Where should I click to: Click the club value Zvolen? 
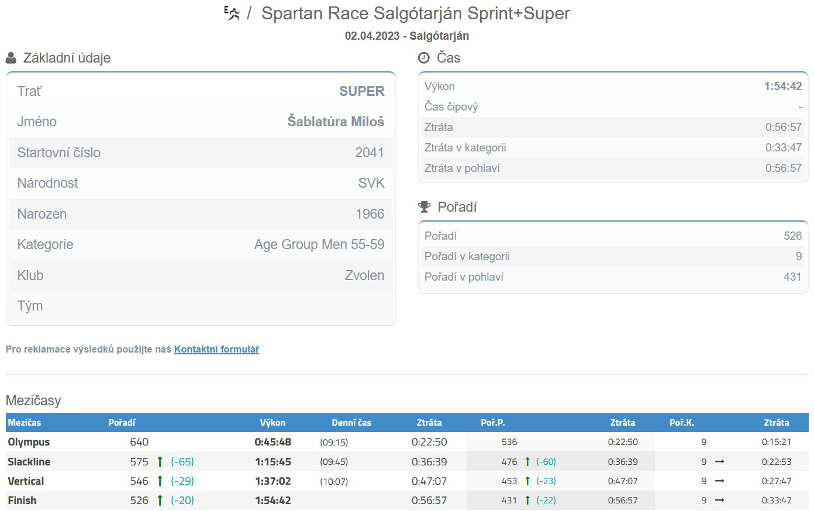[x=364, y=275]
